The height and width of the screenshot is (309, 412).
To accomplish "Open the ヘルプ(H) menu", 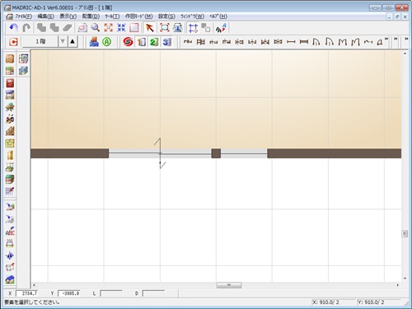I will click(x=218, y=16).
